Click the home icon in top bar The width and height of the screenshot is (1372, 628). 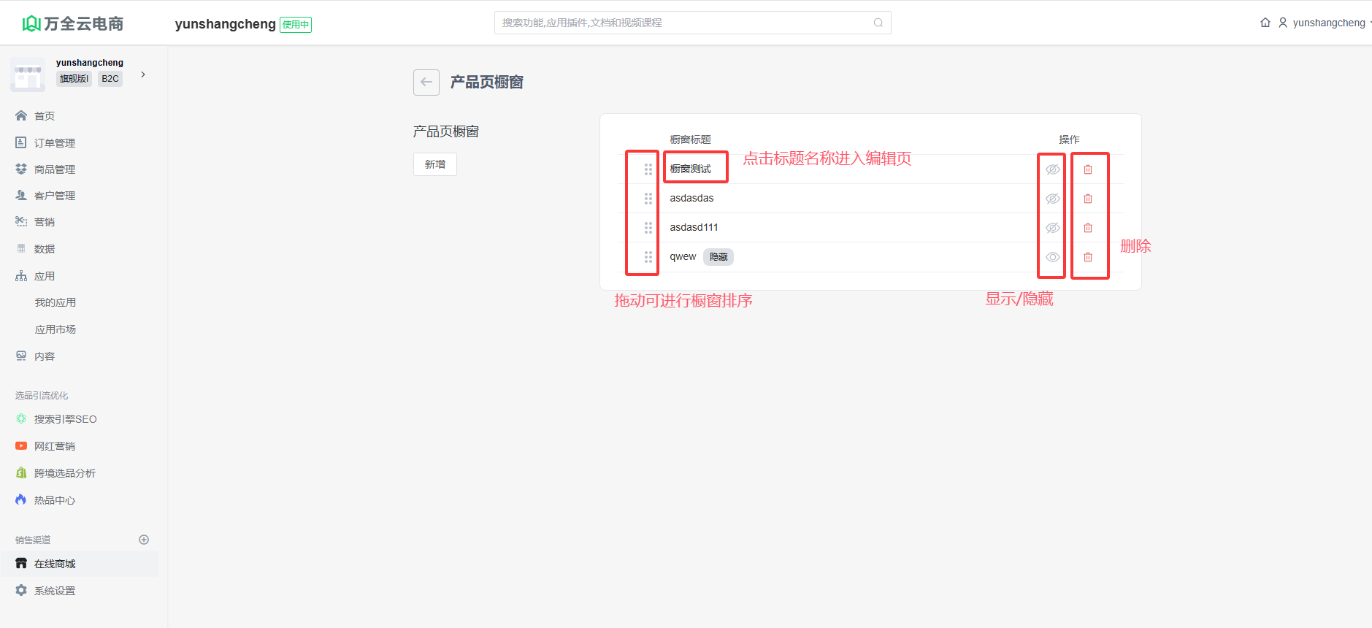pos(1265,23)
